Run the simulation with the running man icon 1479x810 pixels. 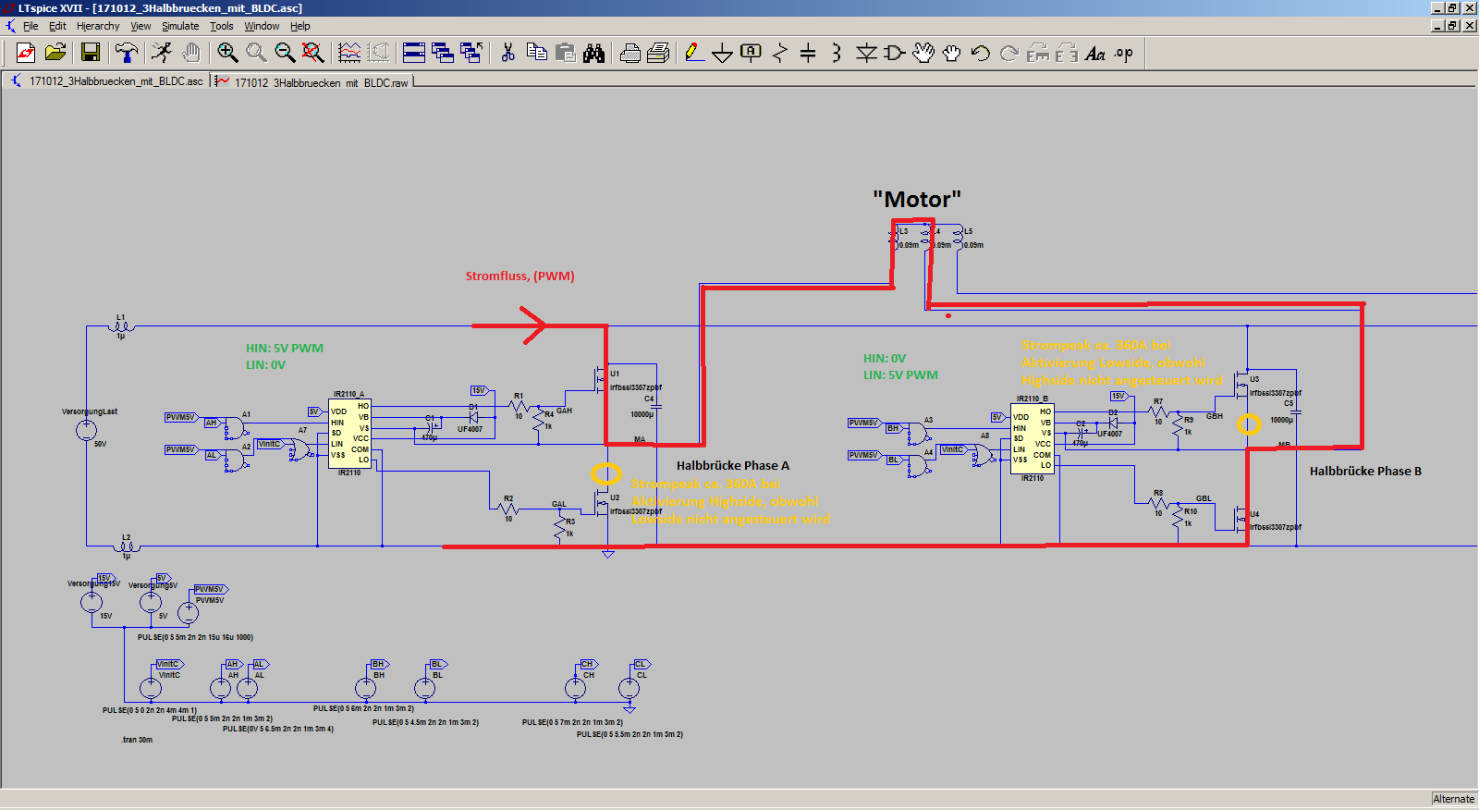[x=163, y=53]
